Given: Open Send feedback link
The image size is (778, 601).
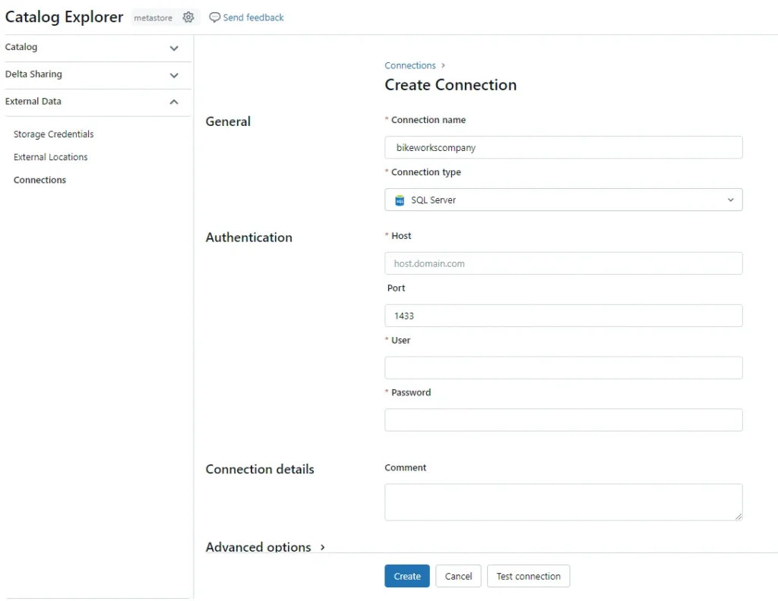Looking at the screenshot, I should pos(253,17).
